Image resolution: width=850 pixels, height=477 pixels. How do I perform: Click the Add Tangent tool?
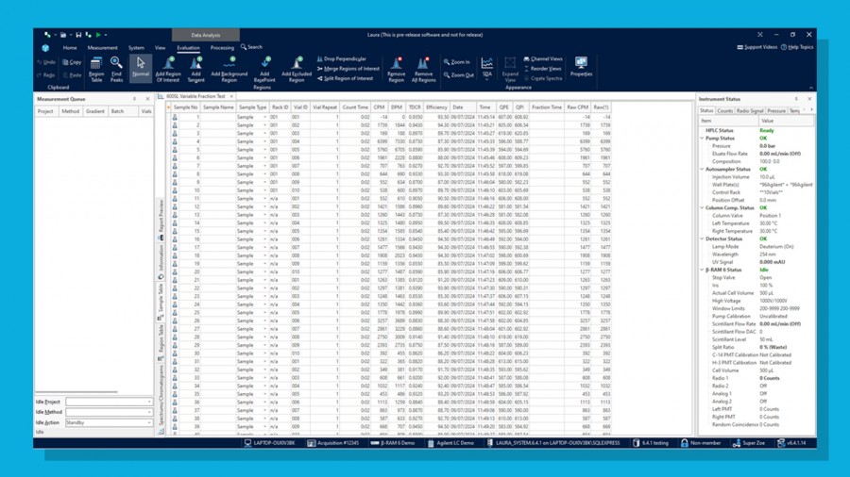(x=195, y=69)
